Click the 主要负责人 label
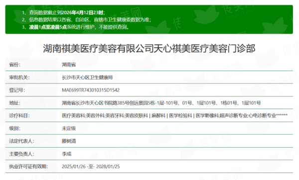The width and height of the screenshot is (299, 180). [x=21, y=154]
